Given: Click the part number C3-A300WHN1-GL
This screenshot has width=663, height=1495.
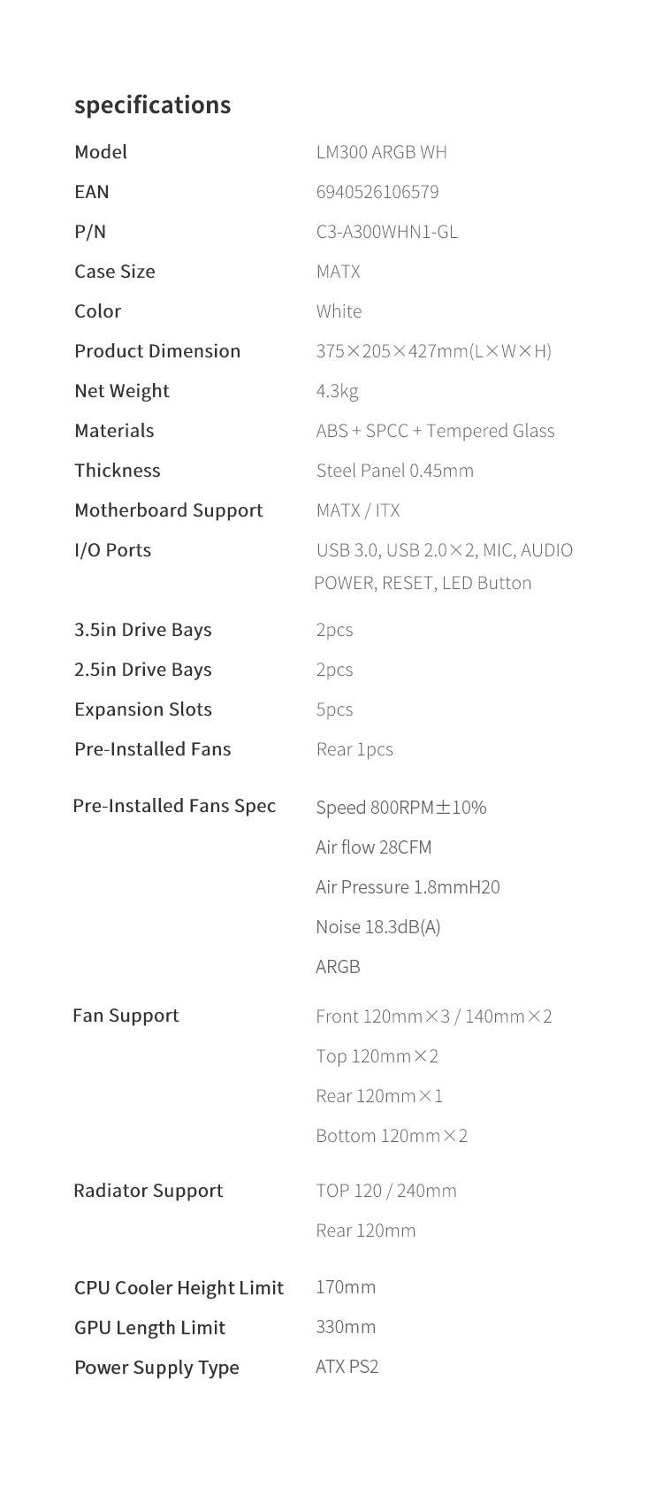Looking at the screenshot, I should pyautogui.click(x=386, y=232).
